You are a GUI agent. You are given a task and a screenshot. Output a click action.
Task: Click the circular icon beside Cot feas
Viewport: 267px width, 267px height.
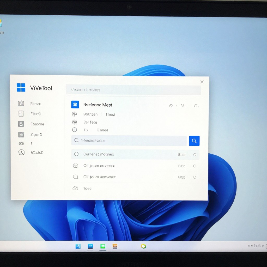pyautogui.click(x=74, y=122)
